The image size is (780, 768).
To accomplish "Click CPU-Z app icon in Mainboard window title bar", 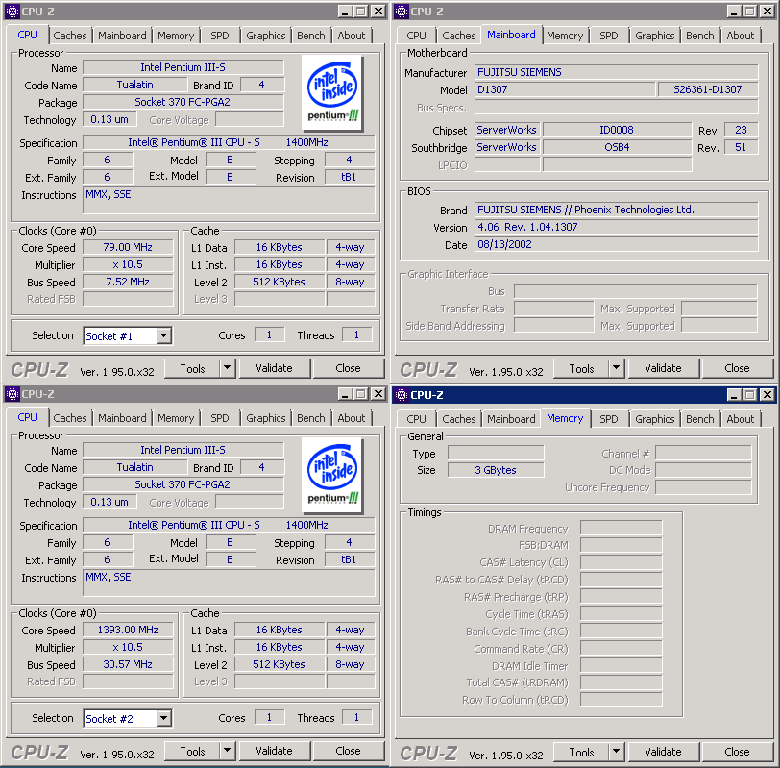I will pyautogui.click(x=402, y=11).
